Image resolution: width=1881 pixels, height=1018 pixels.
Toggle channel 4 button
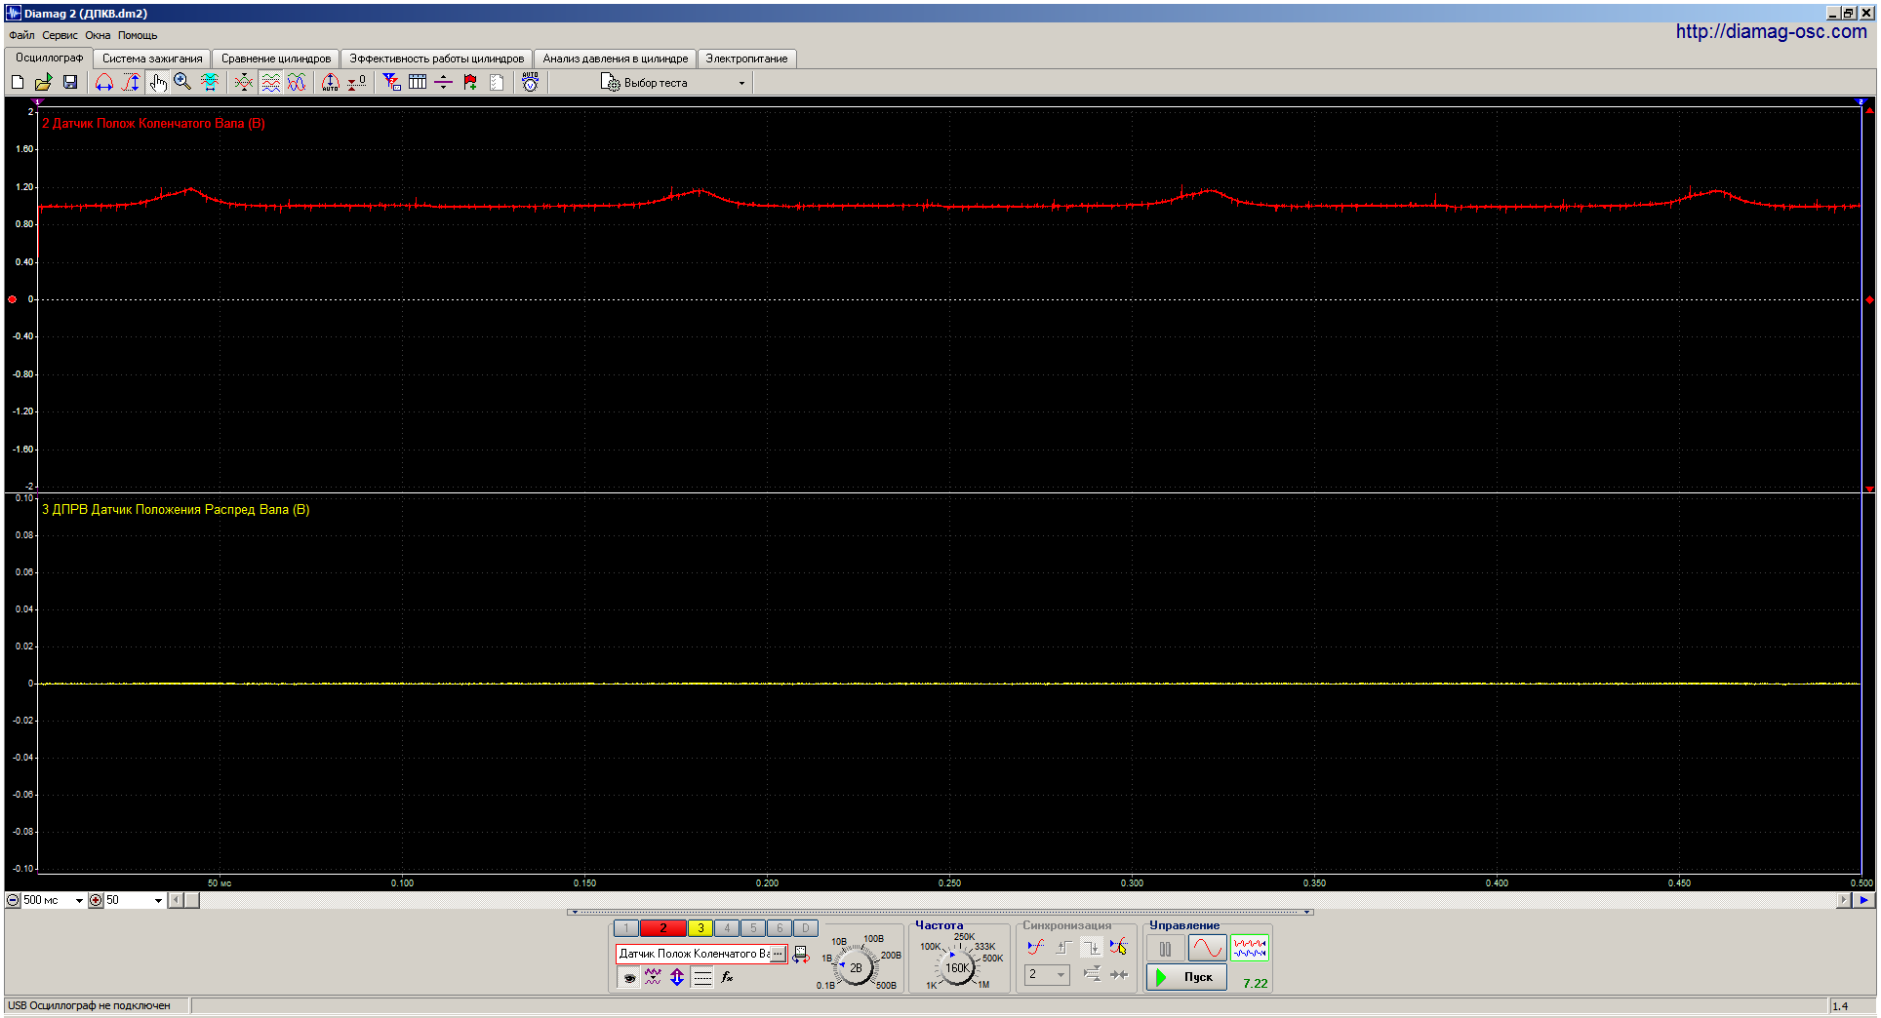727,928
